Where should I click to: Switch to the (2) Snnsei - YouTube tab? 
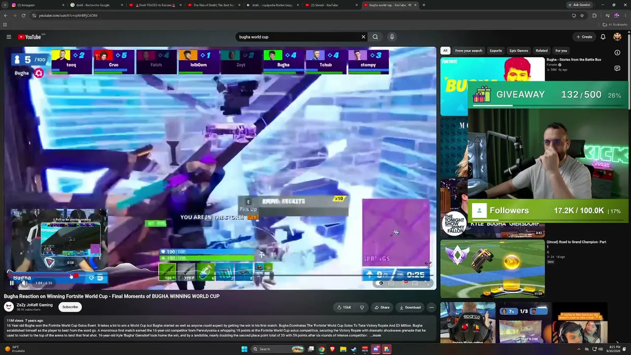[332, 5]
